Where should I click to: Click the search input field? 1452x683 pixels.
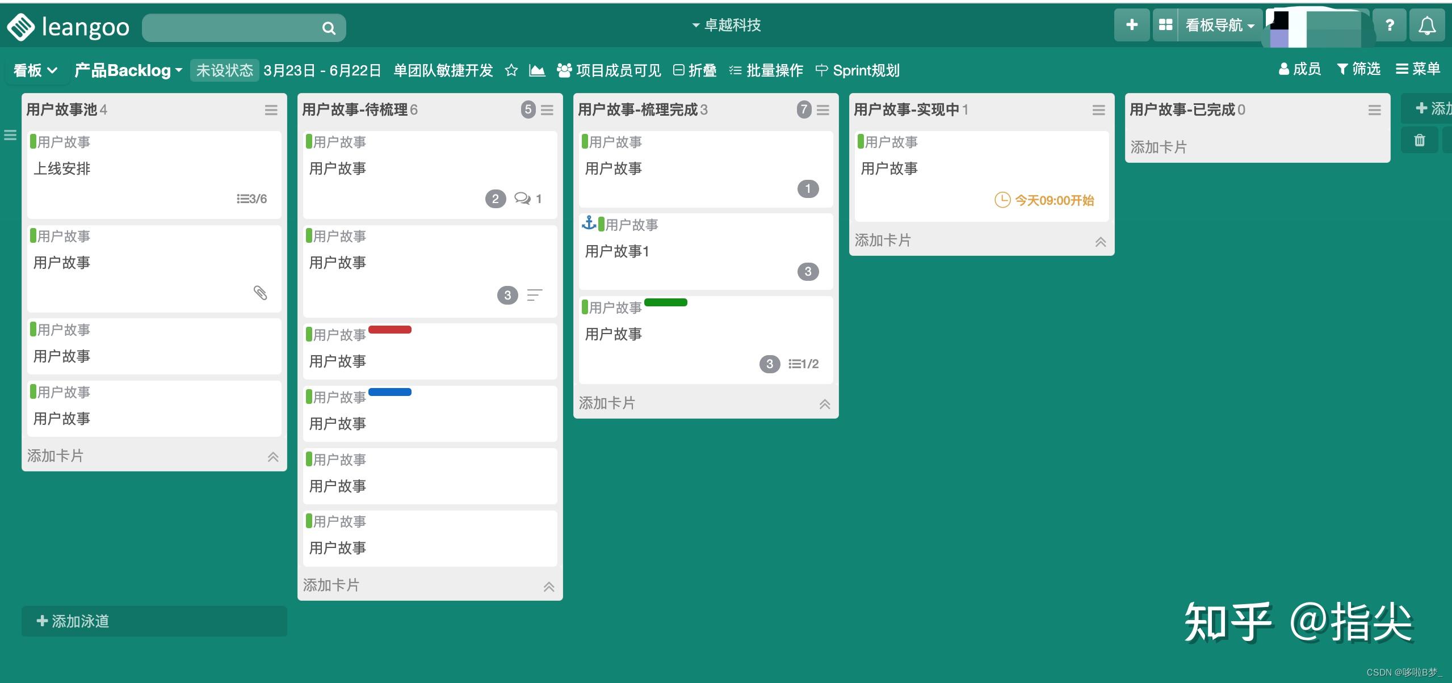(238, 27)
